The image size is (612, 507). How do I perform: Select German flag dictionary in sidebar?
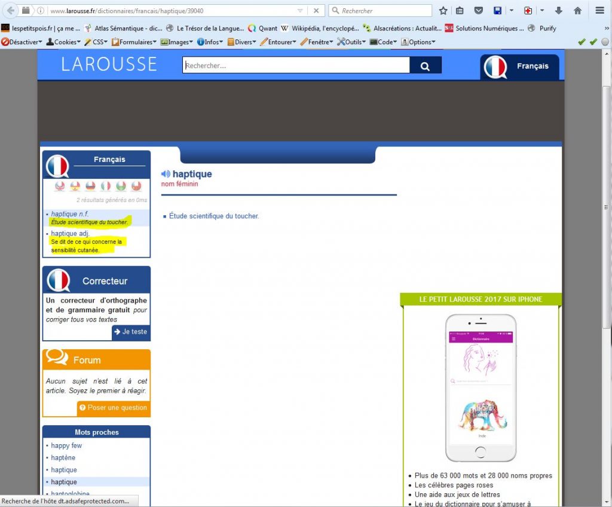pyautogui.click(x=90, y=186)
